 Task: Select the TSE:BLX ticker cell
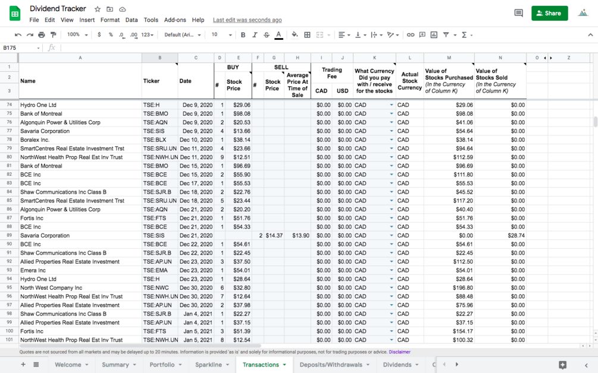(160, 140)
